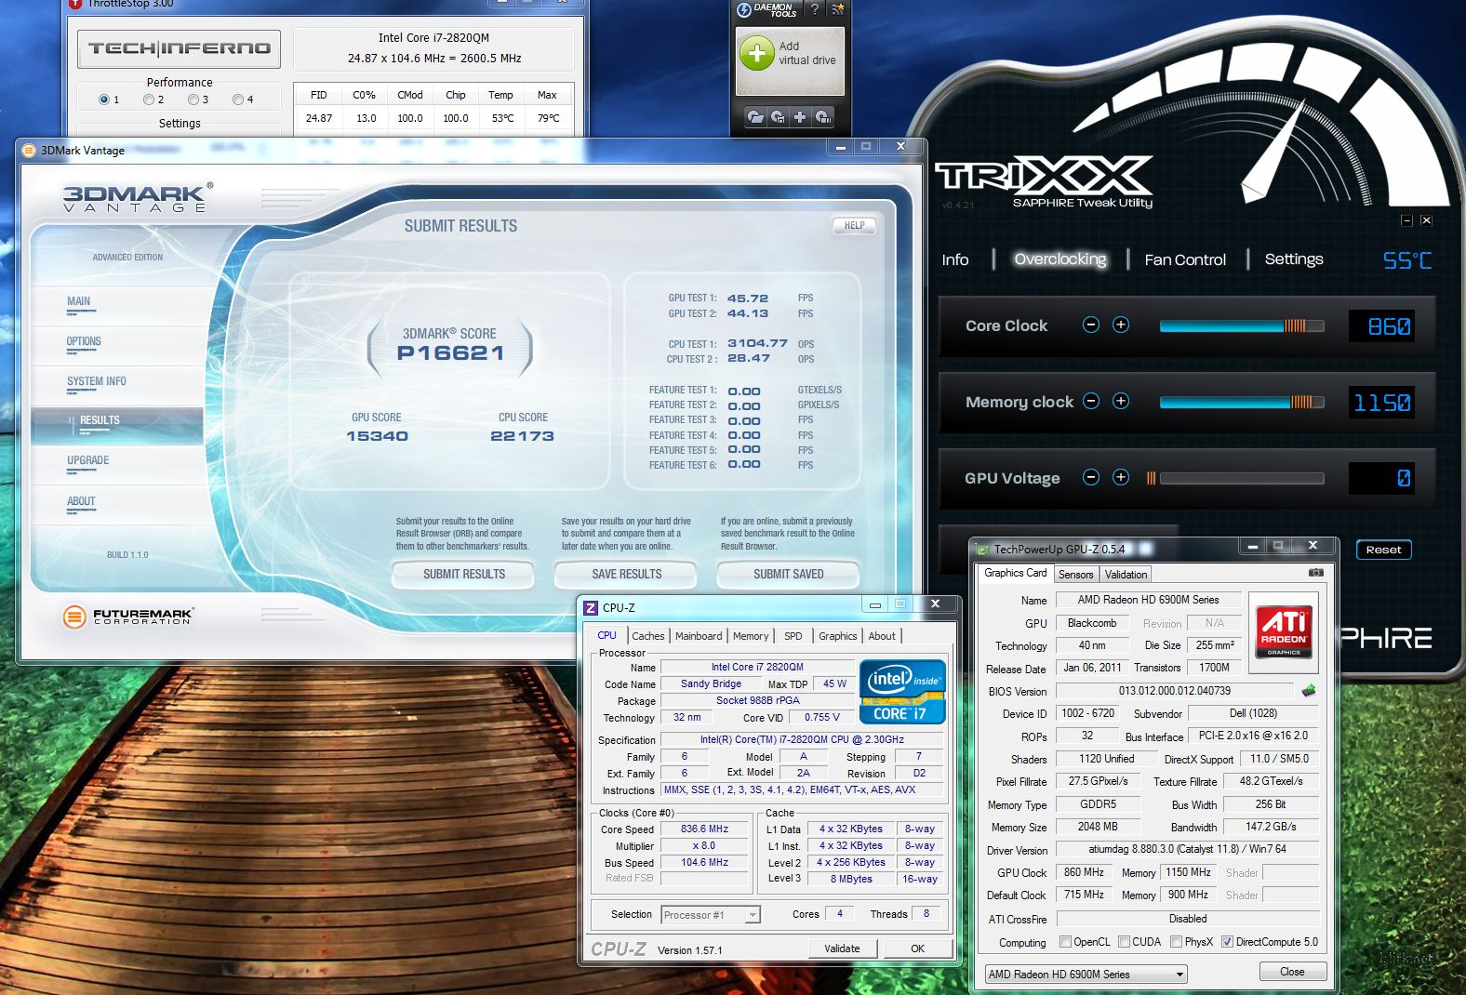
Task: Click the GPU-Z title bar app icon
Action: click(982, 549)
